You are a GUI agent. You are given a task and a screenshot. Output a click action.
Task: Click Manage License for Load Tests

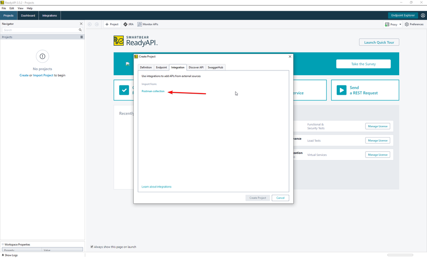tap(378, 141)
